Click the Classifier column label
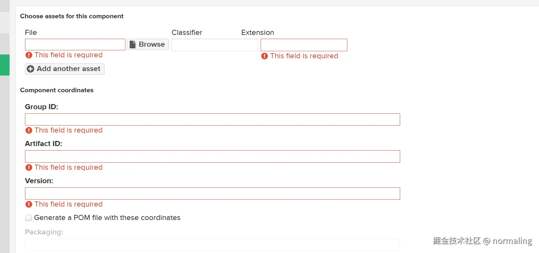Screen dimensions: 539x253 tap(187, 33)
